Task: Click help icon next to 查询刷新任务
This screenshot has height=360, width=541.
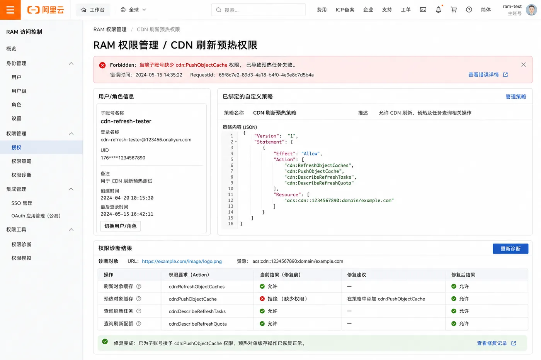Action: [x=139, y=311]
